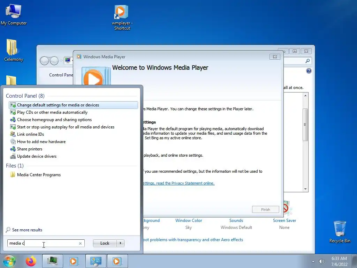The width and height of the screenshot is (357, 268).
Task: Open the Screen Saver setting
Action: [x=284, y=221]
